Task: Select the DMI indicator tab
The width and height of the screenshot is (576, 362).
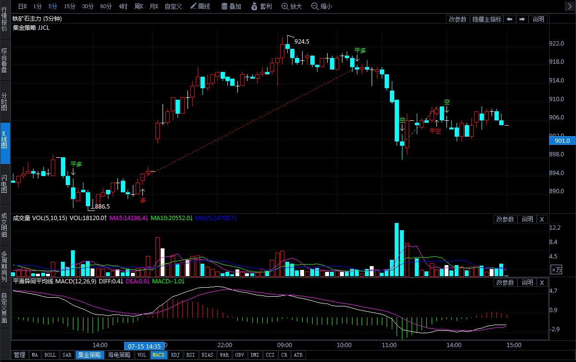Action: click(255, 355)
